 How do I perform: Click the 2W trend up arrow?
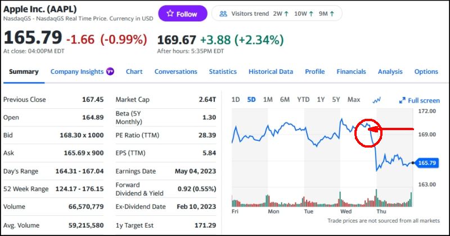[x=288, y=14]
